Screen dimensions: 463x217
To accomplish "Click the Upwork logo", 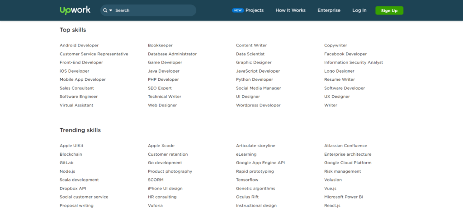I will [75, 10].
